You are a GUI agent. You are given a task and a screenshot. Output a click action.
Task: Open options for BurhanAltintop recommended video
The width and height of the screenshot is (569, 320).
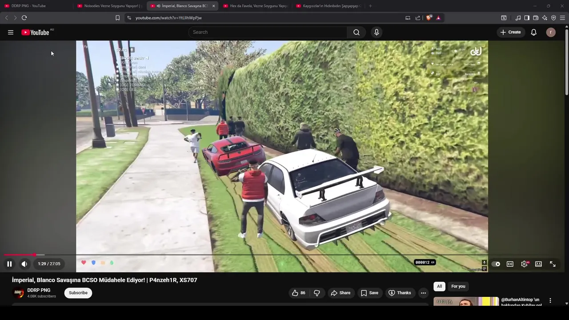coord(550,301)
